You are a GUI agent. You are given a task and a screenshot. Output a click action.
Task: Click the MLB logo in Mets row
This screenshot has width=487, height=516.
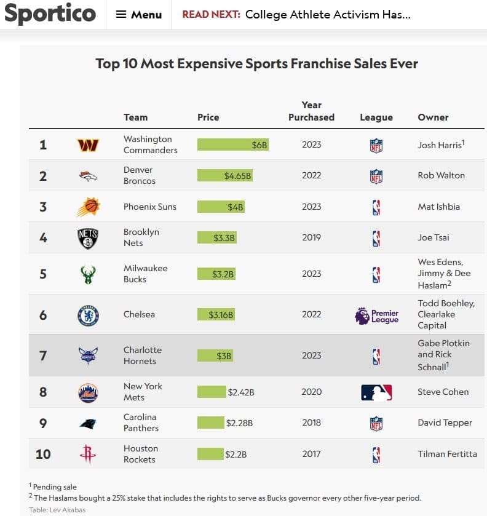click(376, 392)
